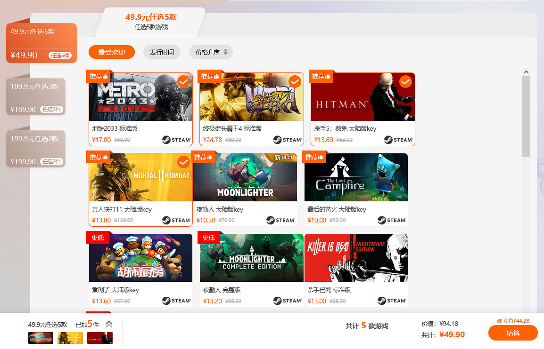Click Steam logo on Moonlighter card
Screen dimensions: 544x349
(x=280, y=220)
